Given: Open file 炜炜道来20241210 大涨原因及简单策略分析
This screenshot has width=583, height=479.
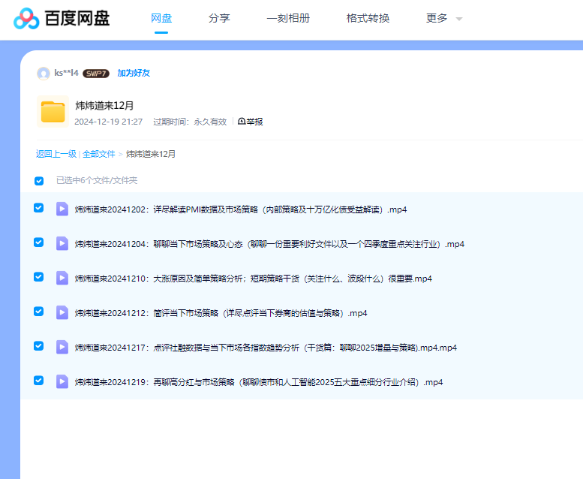Looking at the screenshot, I should [253, 279].
